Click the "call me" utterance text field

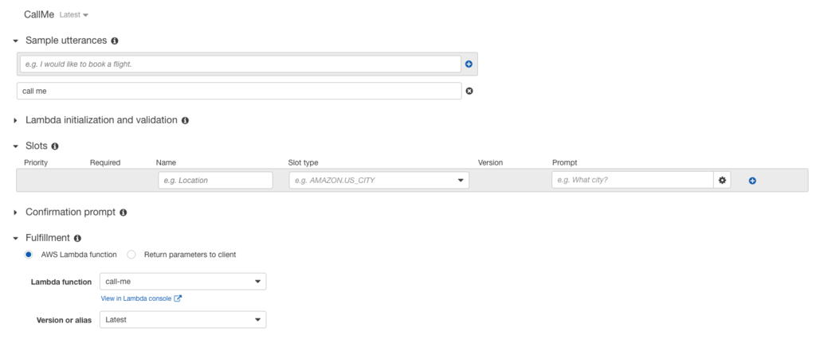[239, 91]
